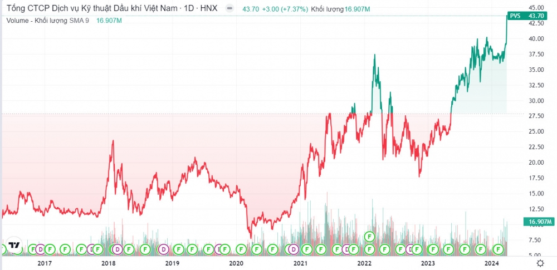The height and width of the screenshot is (270, 557).
Task: Open the D dividend marker in early 2018
Action: point(117,250)
